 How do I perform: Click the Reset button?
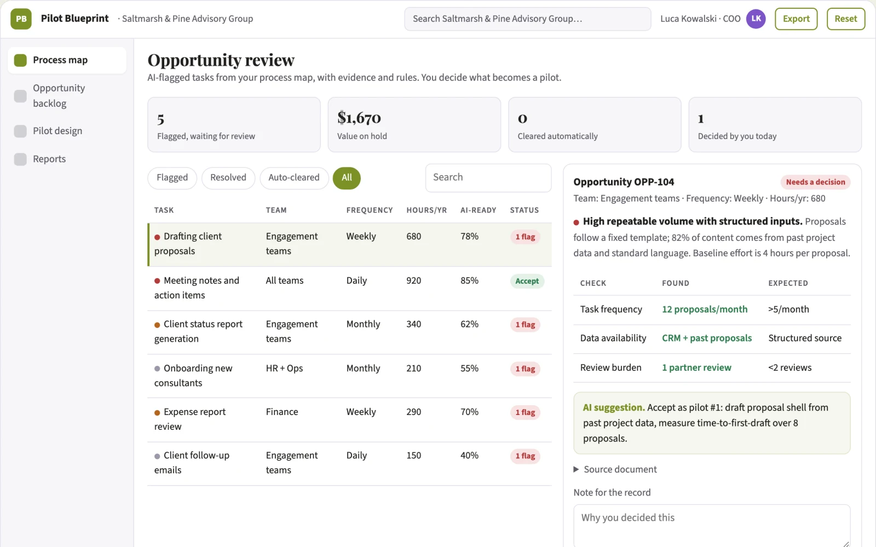(846, 19)
